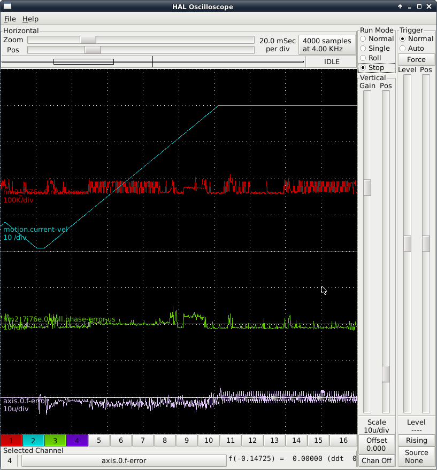
Task: Select unused channel 10 button
Action: (x=209, y=441)
